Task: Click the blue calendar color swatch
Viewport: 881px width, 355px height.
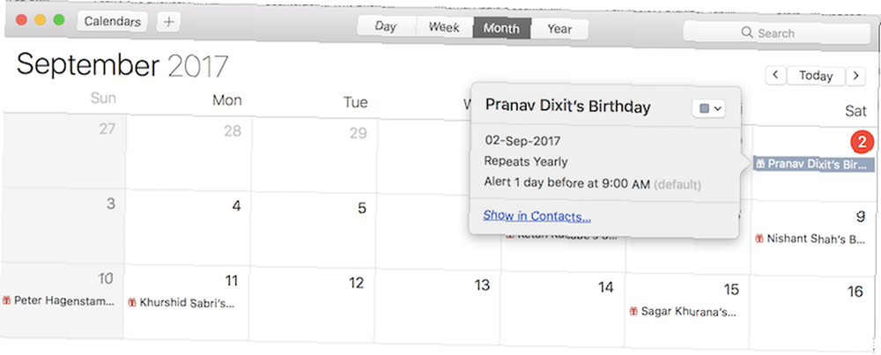Action: coord(704,108)
